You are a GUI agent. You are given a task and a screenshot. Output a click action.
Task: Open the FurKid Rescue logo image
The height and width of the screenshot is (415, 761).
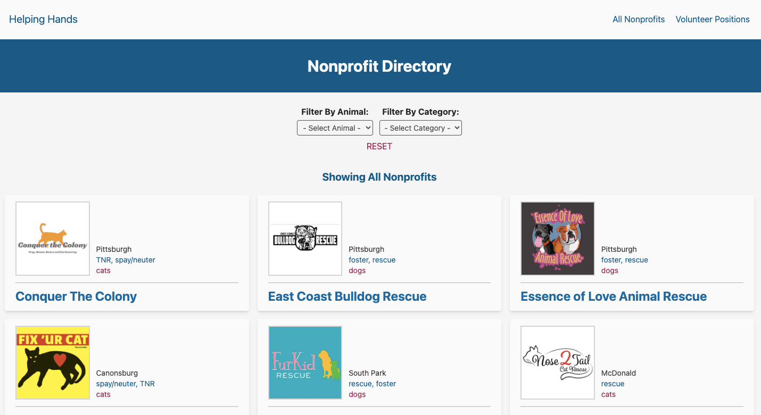305,362
